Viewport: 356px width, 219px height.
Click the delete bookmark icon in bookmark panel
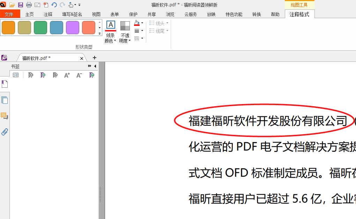click(x=31, y=75)
